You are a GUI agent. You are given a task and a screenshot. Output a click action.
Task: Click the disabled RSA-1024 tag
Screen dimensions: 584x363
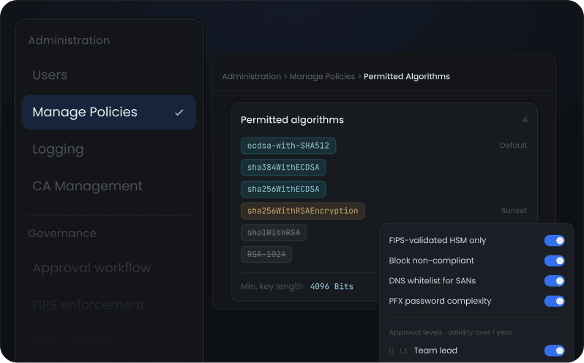266,254
